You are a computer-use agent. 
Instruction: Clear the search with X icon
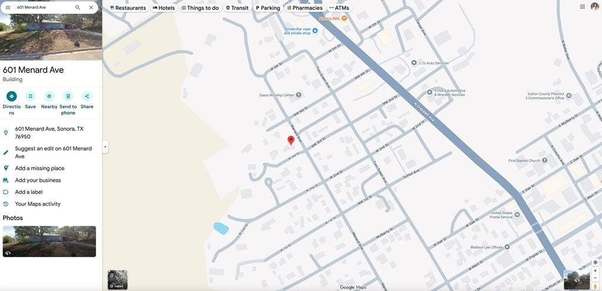tap(91, 8)
